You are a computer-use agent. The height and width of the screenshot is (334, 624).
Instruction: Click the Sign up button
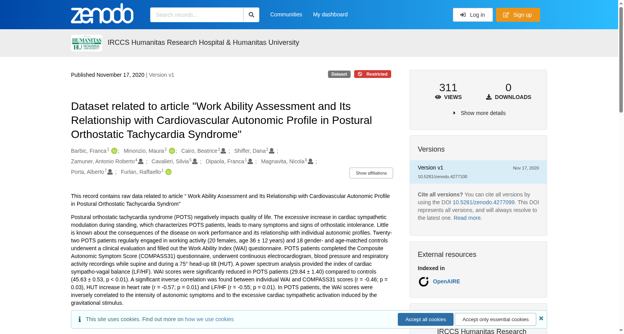518,15
